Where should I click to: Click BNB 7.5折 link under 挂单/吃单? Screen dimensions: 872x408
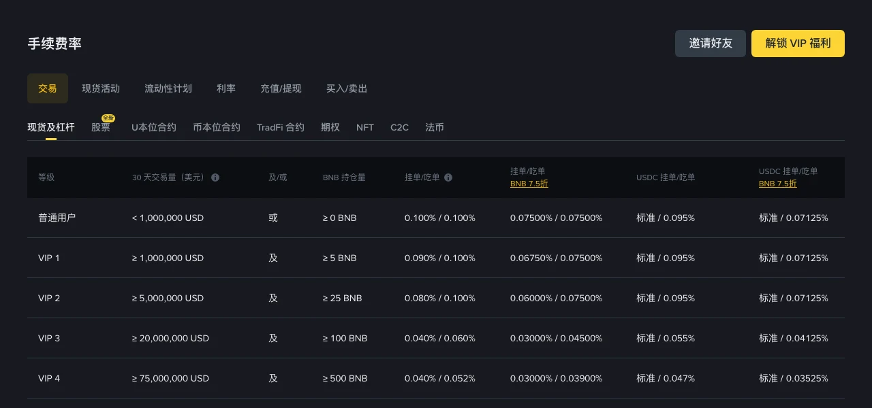point(529,184)
